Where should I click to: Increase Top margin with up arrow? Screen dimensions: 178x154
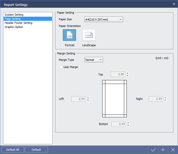point(127,73)
